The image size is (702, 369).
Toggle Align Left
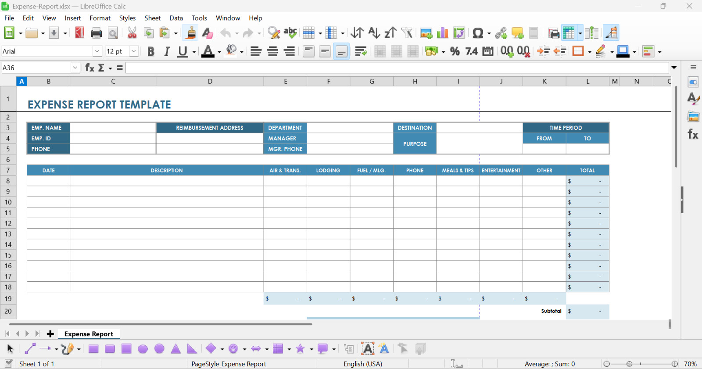(x=256, y=51)
